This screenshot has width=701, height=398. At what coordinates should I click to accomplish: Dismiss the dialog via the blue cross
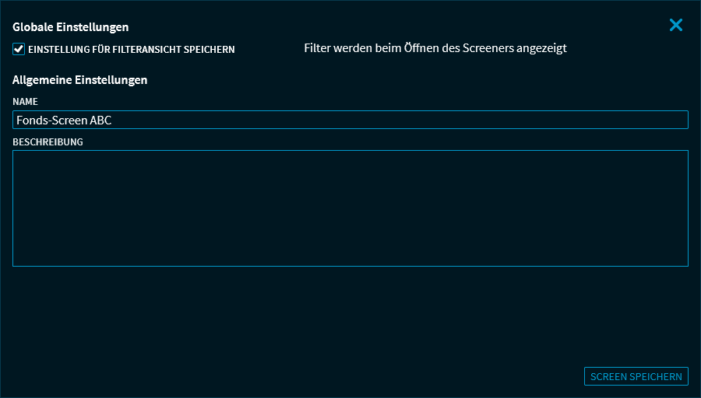pos(675,25)
